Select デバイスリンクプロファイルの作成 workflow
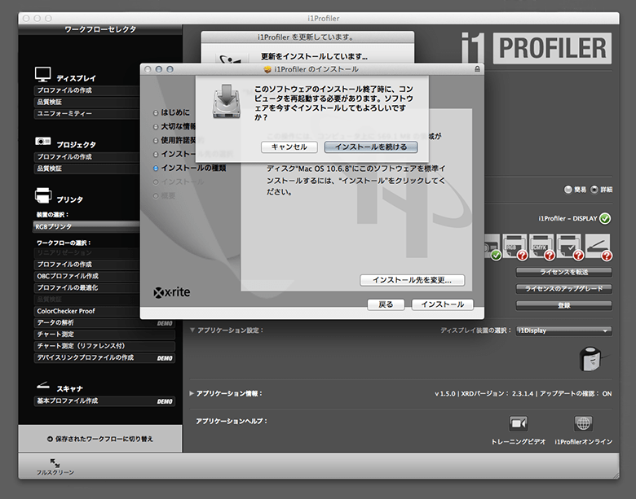 click(104, 357)
